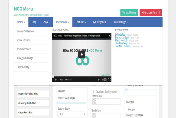Open the Demo content post link

[x=122, y=38]
